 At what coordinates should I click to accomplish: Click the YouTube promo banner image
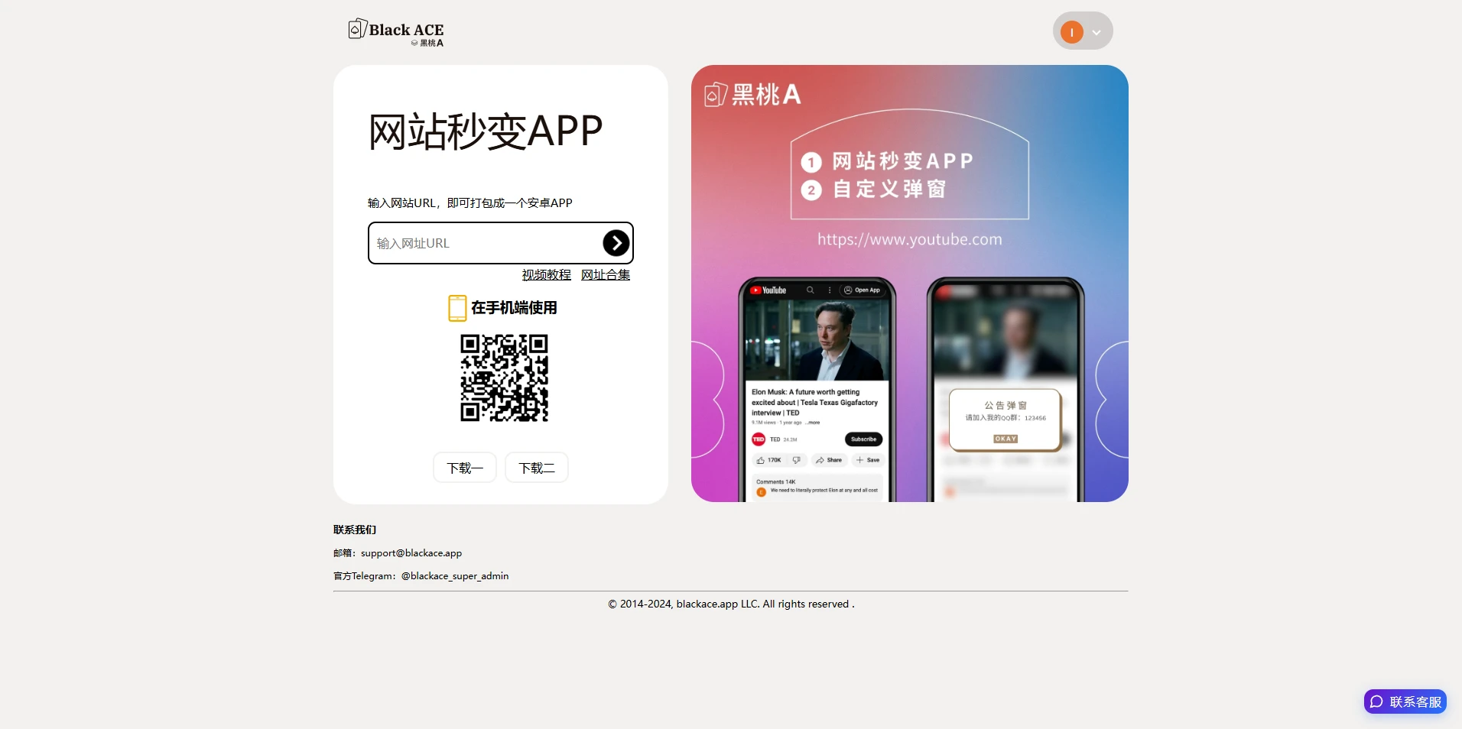coord(908,283)
